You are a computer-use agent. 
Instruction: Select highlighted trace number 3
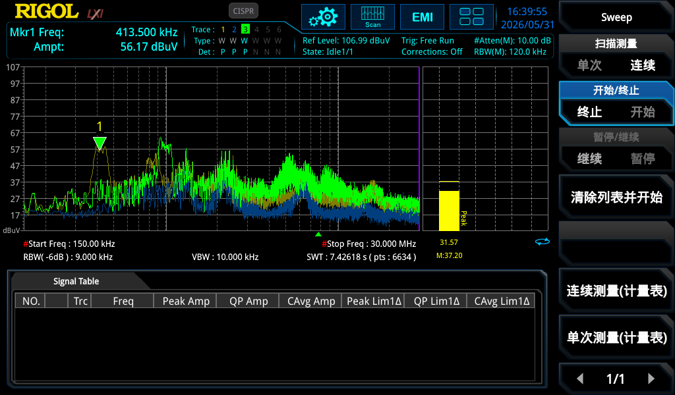[x=245, y=29]
